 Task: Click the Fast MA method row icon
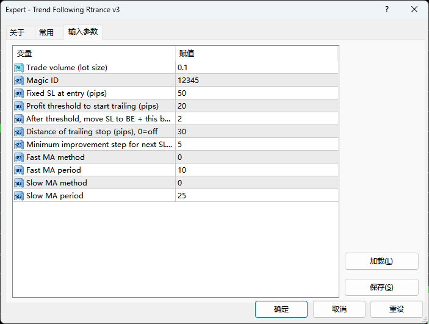(x=18, y=157)
